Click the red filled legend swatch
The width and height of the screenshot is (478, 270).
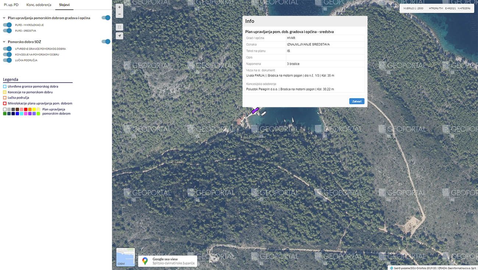tap(26, 109)
